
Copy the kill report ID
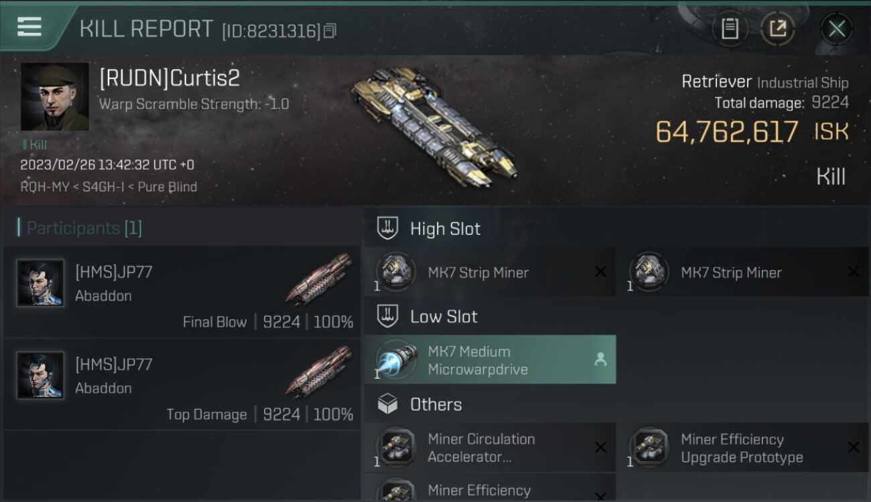point(330,31)
